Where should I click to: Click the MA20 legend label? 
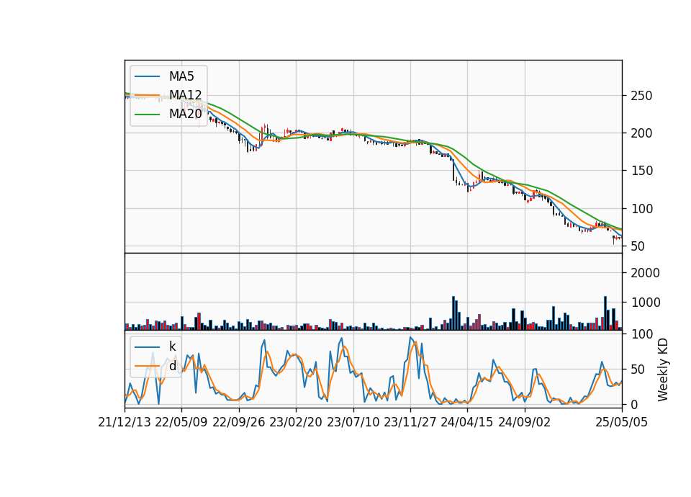coord(185,114)
